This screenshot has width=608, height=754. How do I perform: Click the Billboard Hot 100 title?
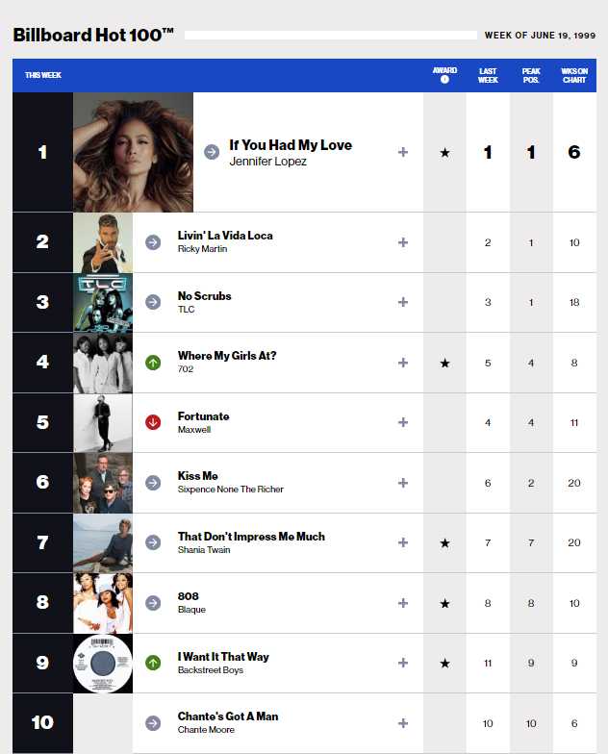click(x=93, y=35)
